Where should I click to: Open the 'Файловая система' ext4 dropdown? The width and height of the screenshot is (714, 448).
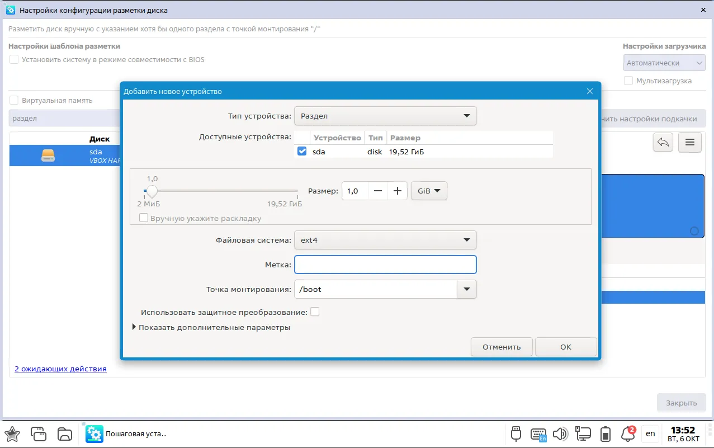click(x=385, y=240)
